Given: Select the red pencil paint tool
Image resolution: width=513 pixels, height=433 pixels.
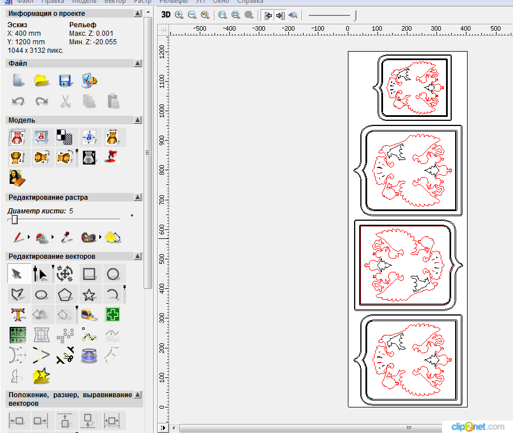Looking at the screenshot, I should coord(18,237).
